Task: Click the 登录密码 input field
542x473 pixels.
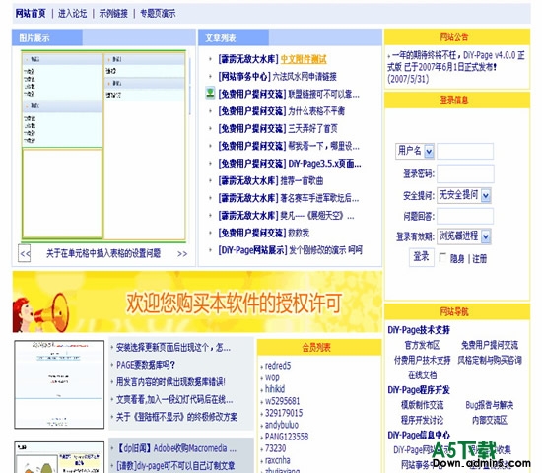Action: click(x=465, y=173)
